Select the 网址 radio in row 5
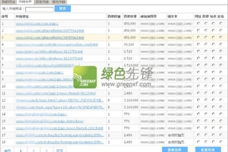This screenshot has width=228, height=152. pyautogui.click(x=198, y=51)
